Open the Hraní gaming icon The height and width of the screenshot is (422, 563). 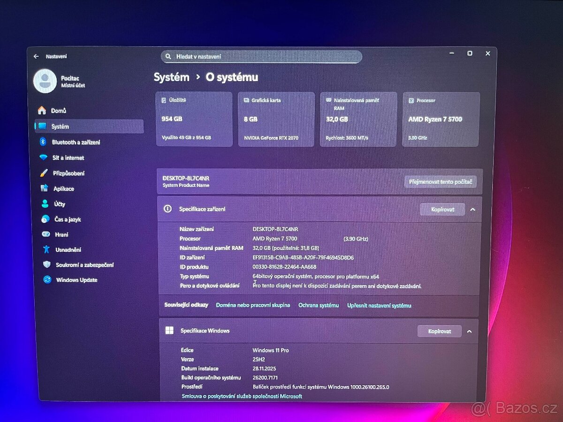pyautogui.click(x=47, y=234)
